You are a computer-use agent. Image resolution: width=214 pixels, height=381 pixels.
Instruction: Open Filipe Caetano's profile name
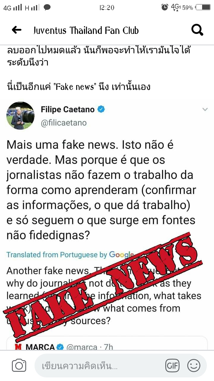[68, 110]
